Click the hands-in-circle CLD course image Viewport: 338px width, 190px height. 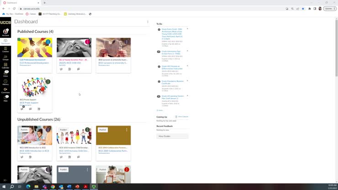click(x=35, y=47)
